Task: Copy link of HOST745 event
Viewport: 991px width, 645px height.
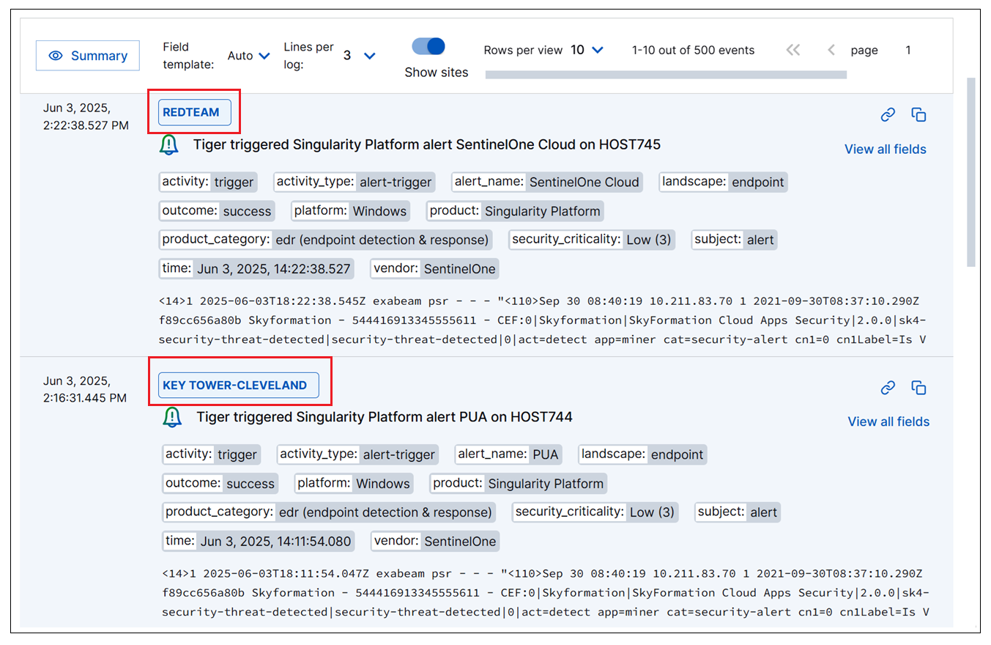Action: pyautogui.click(x=888, y=114)
